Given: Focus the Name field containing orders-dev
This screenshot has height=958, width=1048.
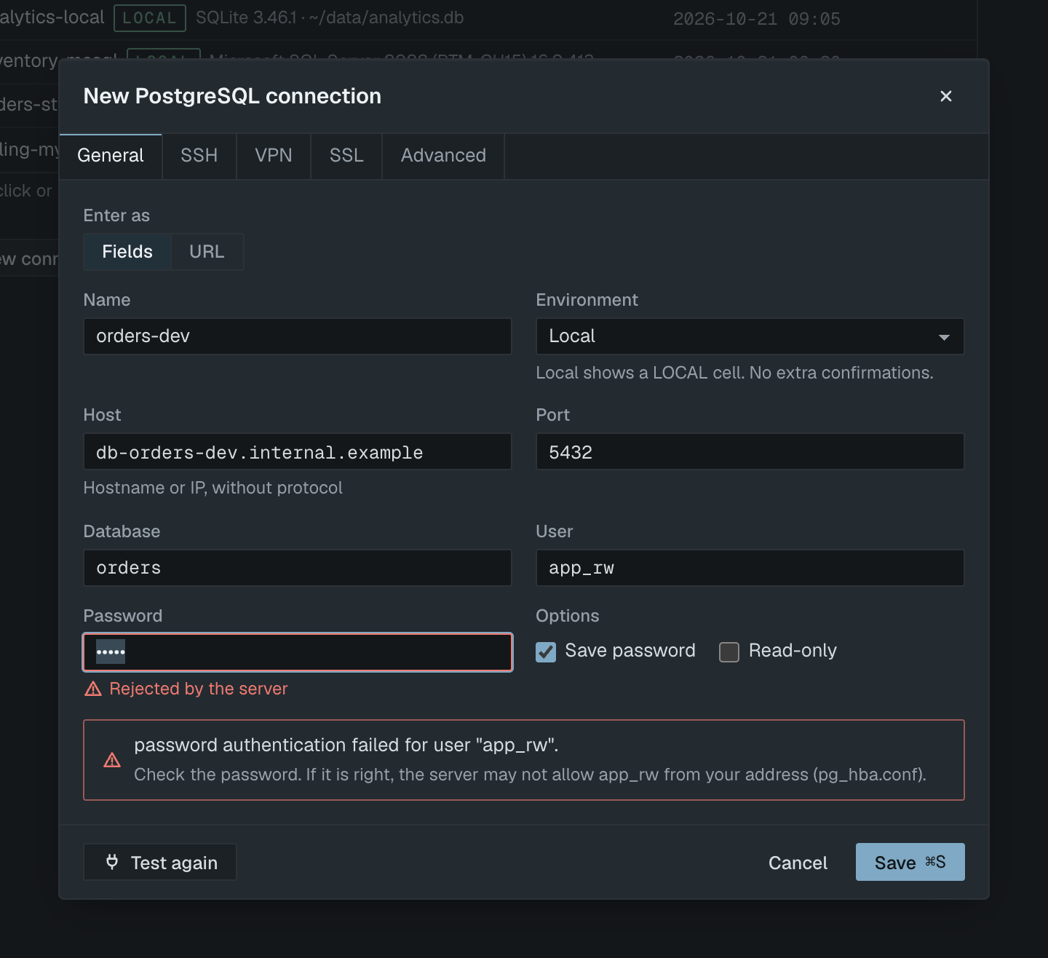Looking at the screenshot, I should pyautogui.click(x=298, y=336).
